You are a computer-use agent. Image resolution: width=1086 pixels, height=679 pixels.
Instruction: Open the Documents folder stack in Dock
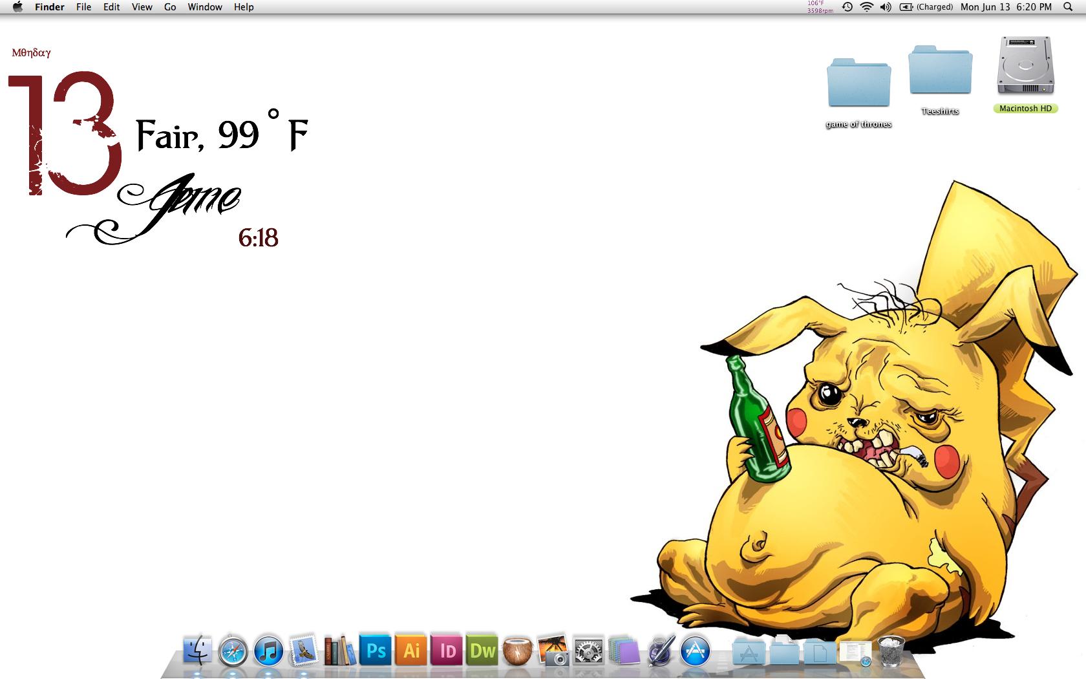click(x=784, y=651)
